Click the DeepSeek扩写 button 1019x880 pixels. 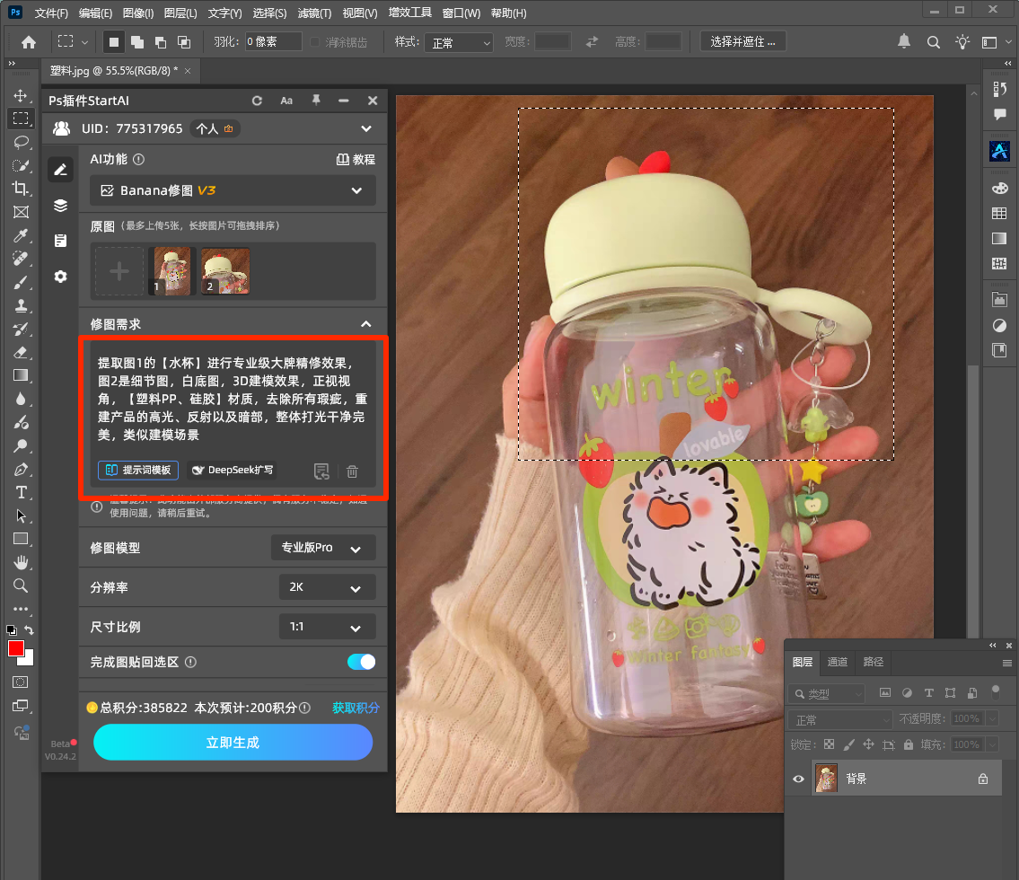click(x=232, y=470)
